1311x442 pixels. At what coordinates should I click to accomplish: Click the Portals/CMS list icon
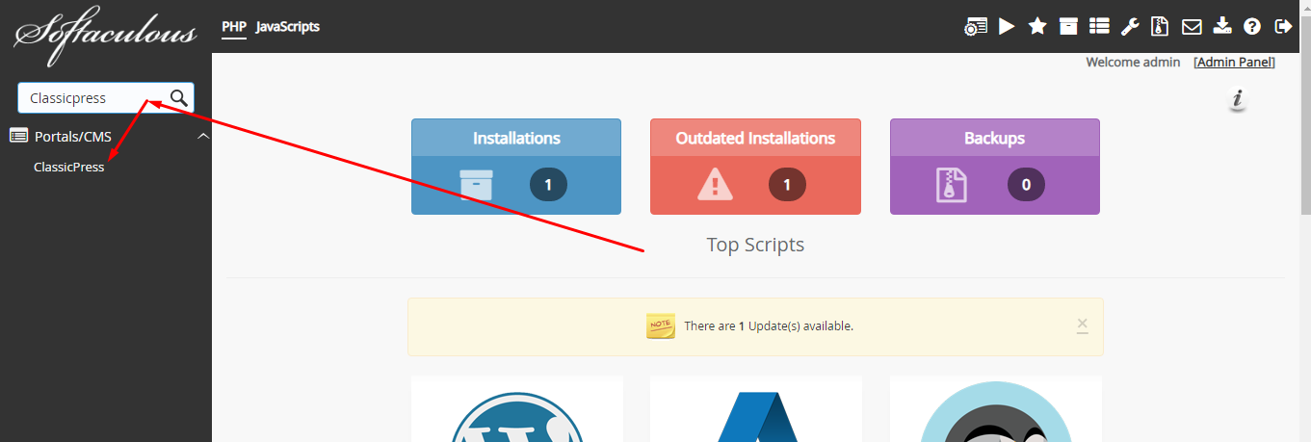pyautogui.click(x=18, y=136)
